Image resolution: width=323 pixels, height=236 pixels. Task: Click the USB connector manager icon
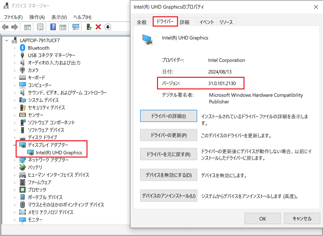(x=22, y=56)
